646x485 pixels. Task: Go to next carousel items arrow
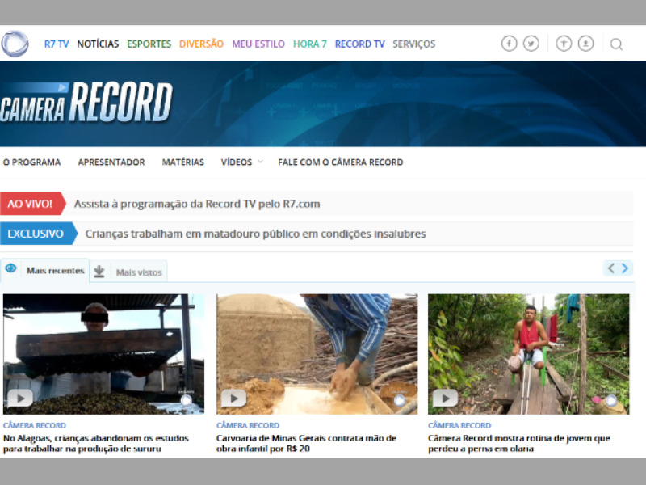click(x=625, y=268)
